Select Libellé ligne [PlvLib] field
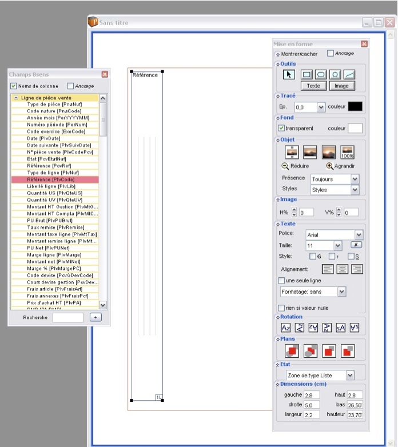This screenshot has height=447, width=398. 55,186
